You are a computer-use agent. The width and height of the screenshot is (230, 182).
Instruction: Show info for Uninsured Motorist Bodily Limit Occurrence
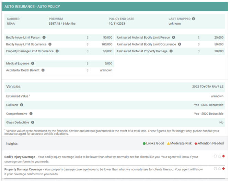[x=180, y=44]
